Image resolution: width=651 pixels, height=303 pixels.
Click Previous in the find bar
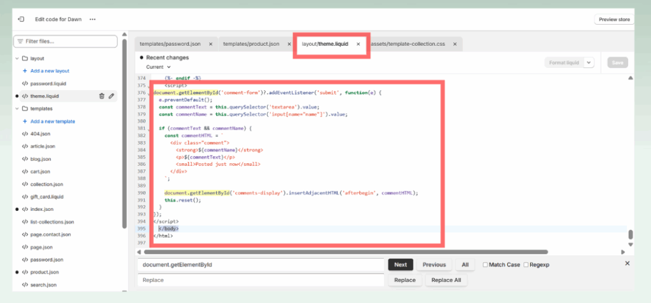click(x=434, y=265)
